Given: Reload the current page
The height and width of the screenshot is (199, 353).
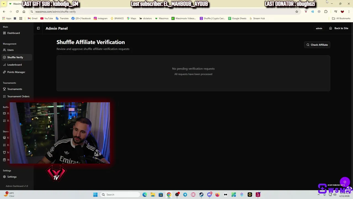Looking at the screenshot, I should tap(17, 12).
